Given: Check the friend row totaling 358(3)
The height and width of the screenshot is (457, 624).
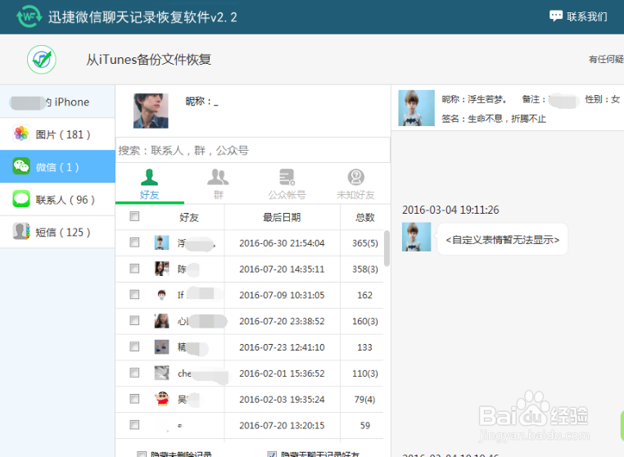Looking at the screenshot, I should tap(134, 269).
